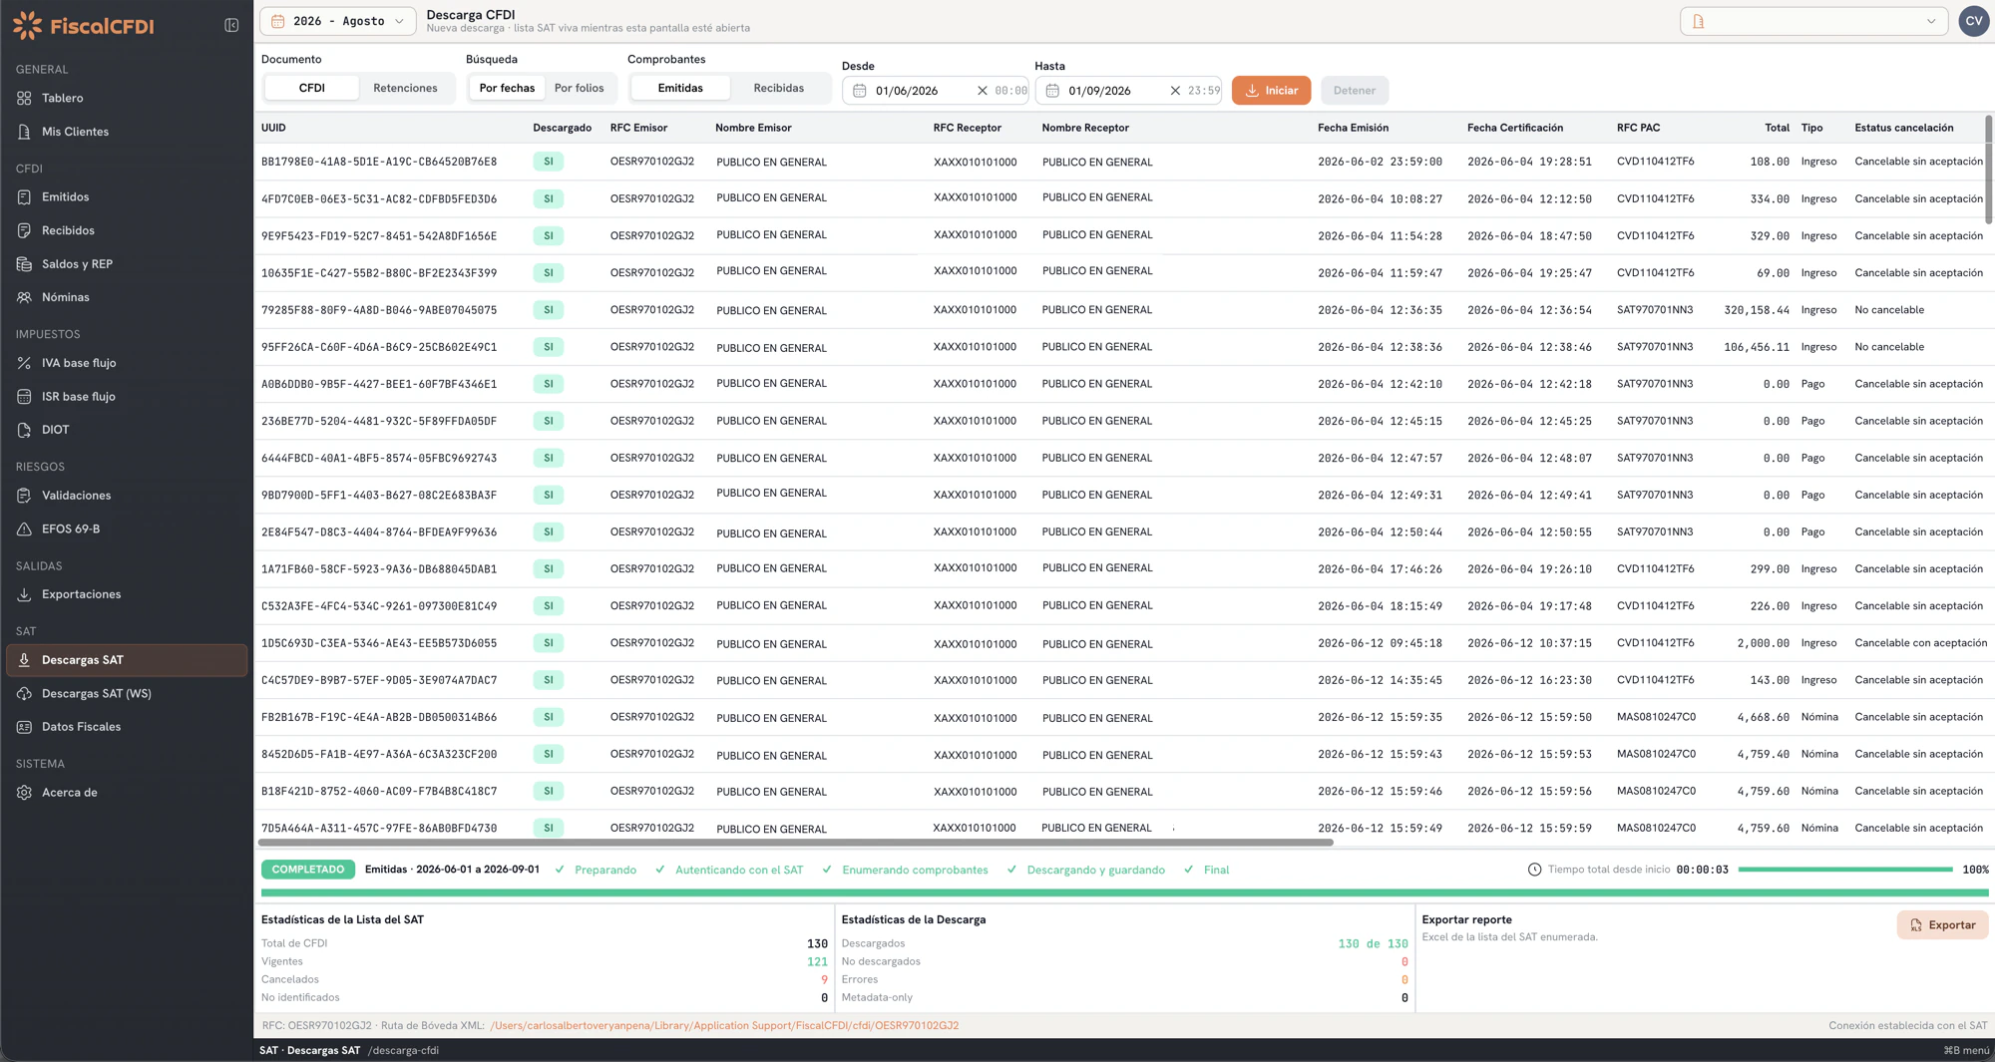1995x1062 pixels.
Task: Open calendar icon in Hasta field
Action: point(1052,91)
